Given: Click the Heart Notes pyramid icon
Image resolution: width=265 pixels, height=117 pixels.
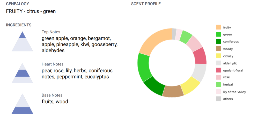Looking at the screenshot, I should [x=22, y=73].
